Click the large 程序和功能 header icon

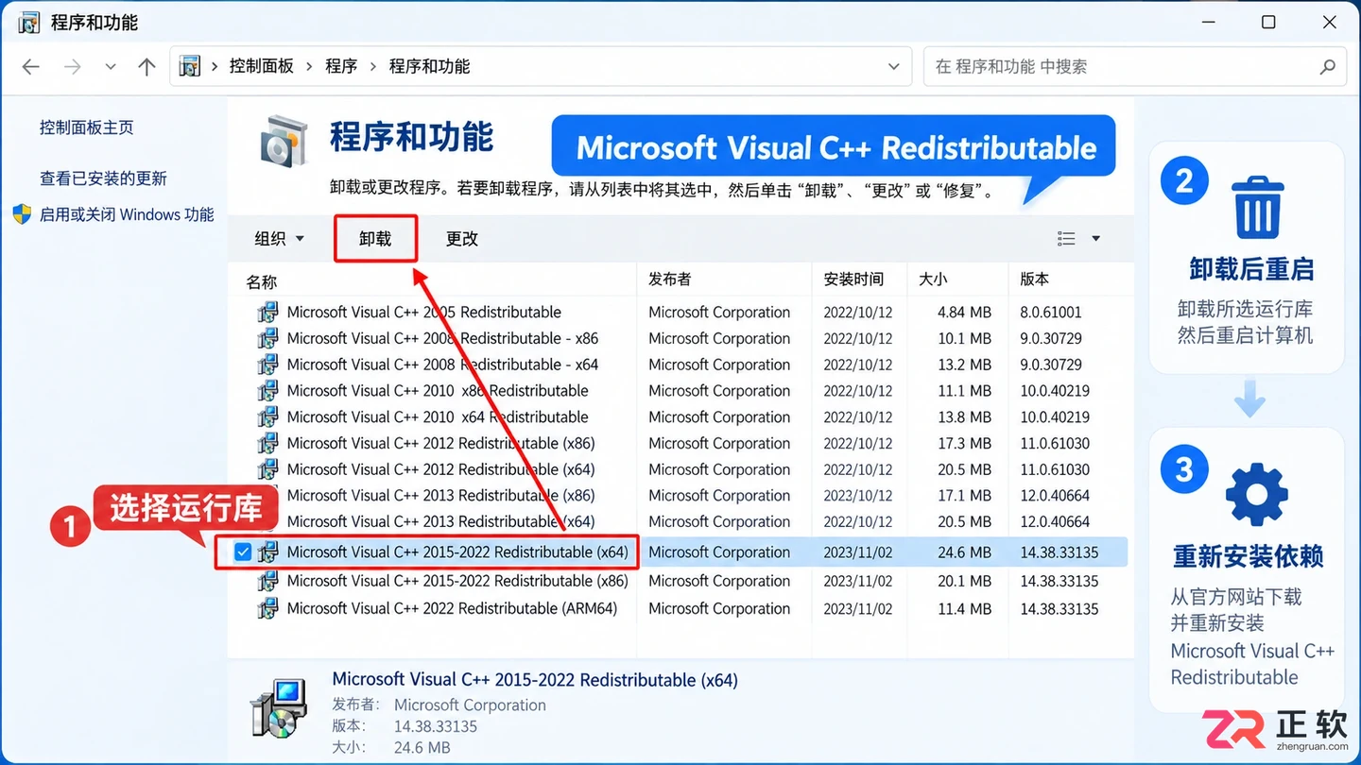284,141
